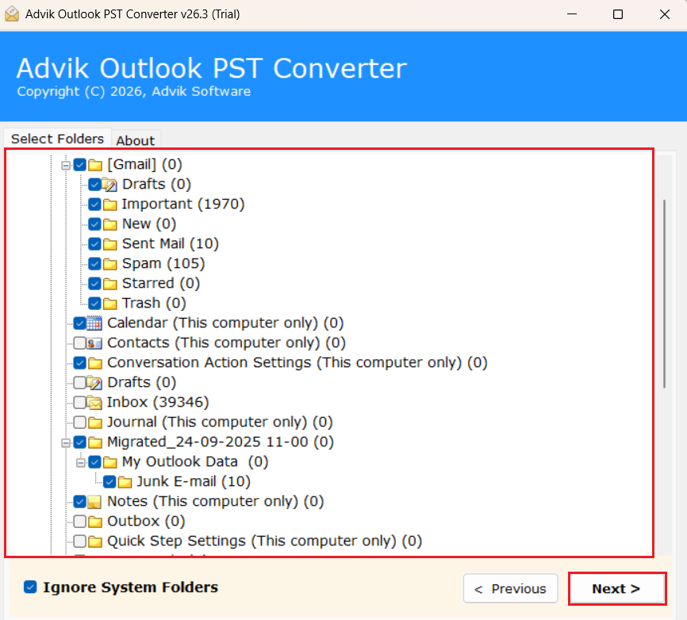Uncheck the Calendar (This computer only) checkbox
The width and height of the screenshot is (687, 620).
tap(80, 323)
